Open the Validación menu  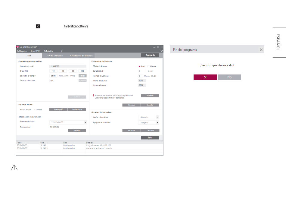(48, 51)
